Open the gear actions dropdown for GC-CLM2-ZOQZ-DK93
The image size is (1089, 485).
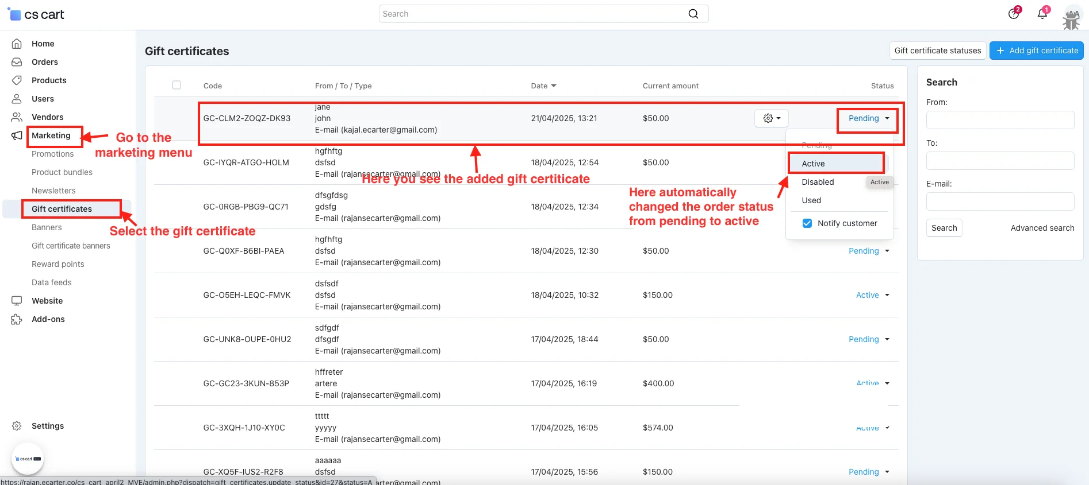tap(771, 118)
